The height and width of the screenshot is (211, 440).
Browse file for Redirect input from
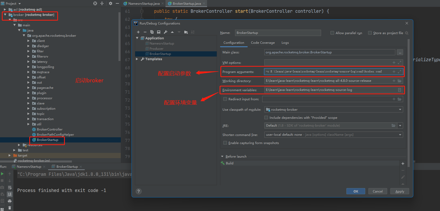click(399, 99)
